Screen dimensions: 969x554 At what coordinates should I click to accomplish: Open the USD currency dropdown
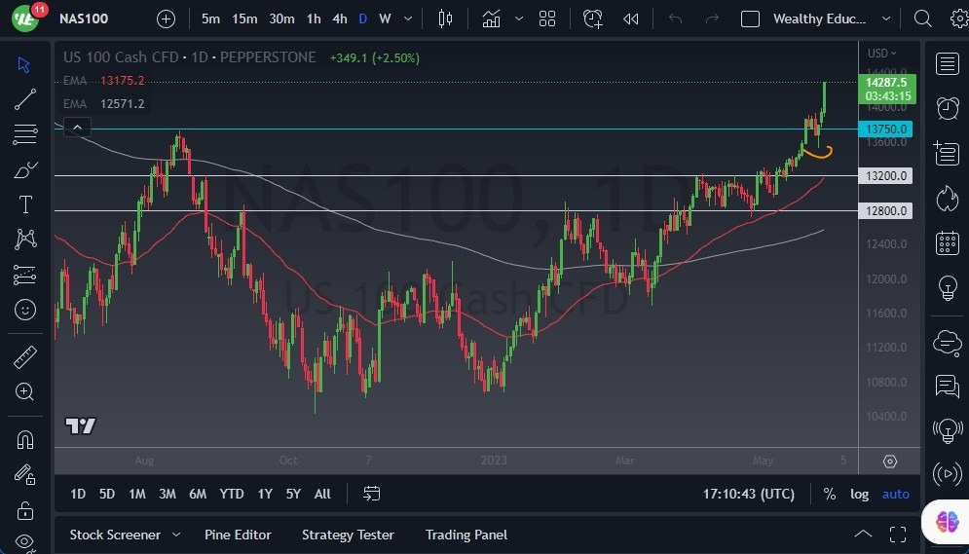[x=882, y=54]
